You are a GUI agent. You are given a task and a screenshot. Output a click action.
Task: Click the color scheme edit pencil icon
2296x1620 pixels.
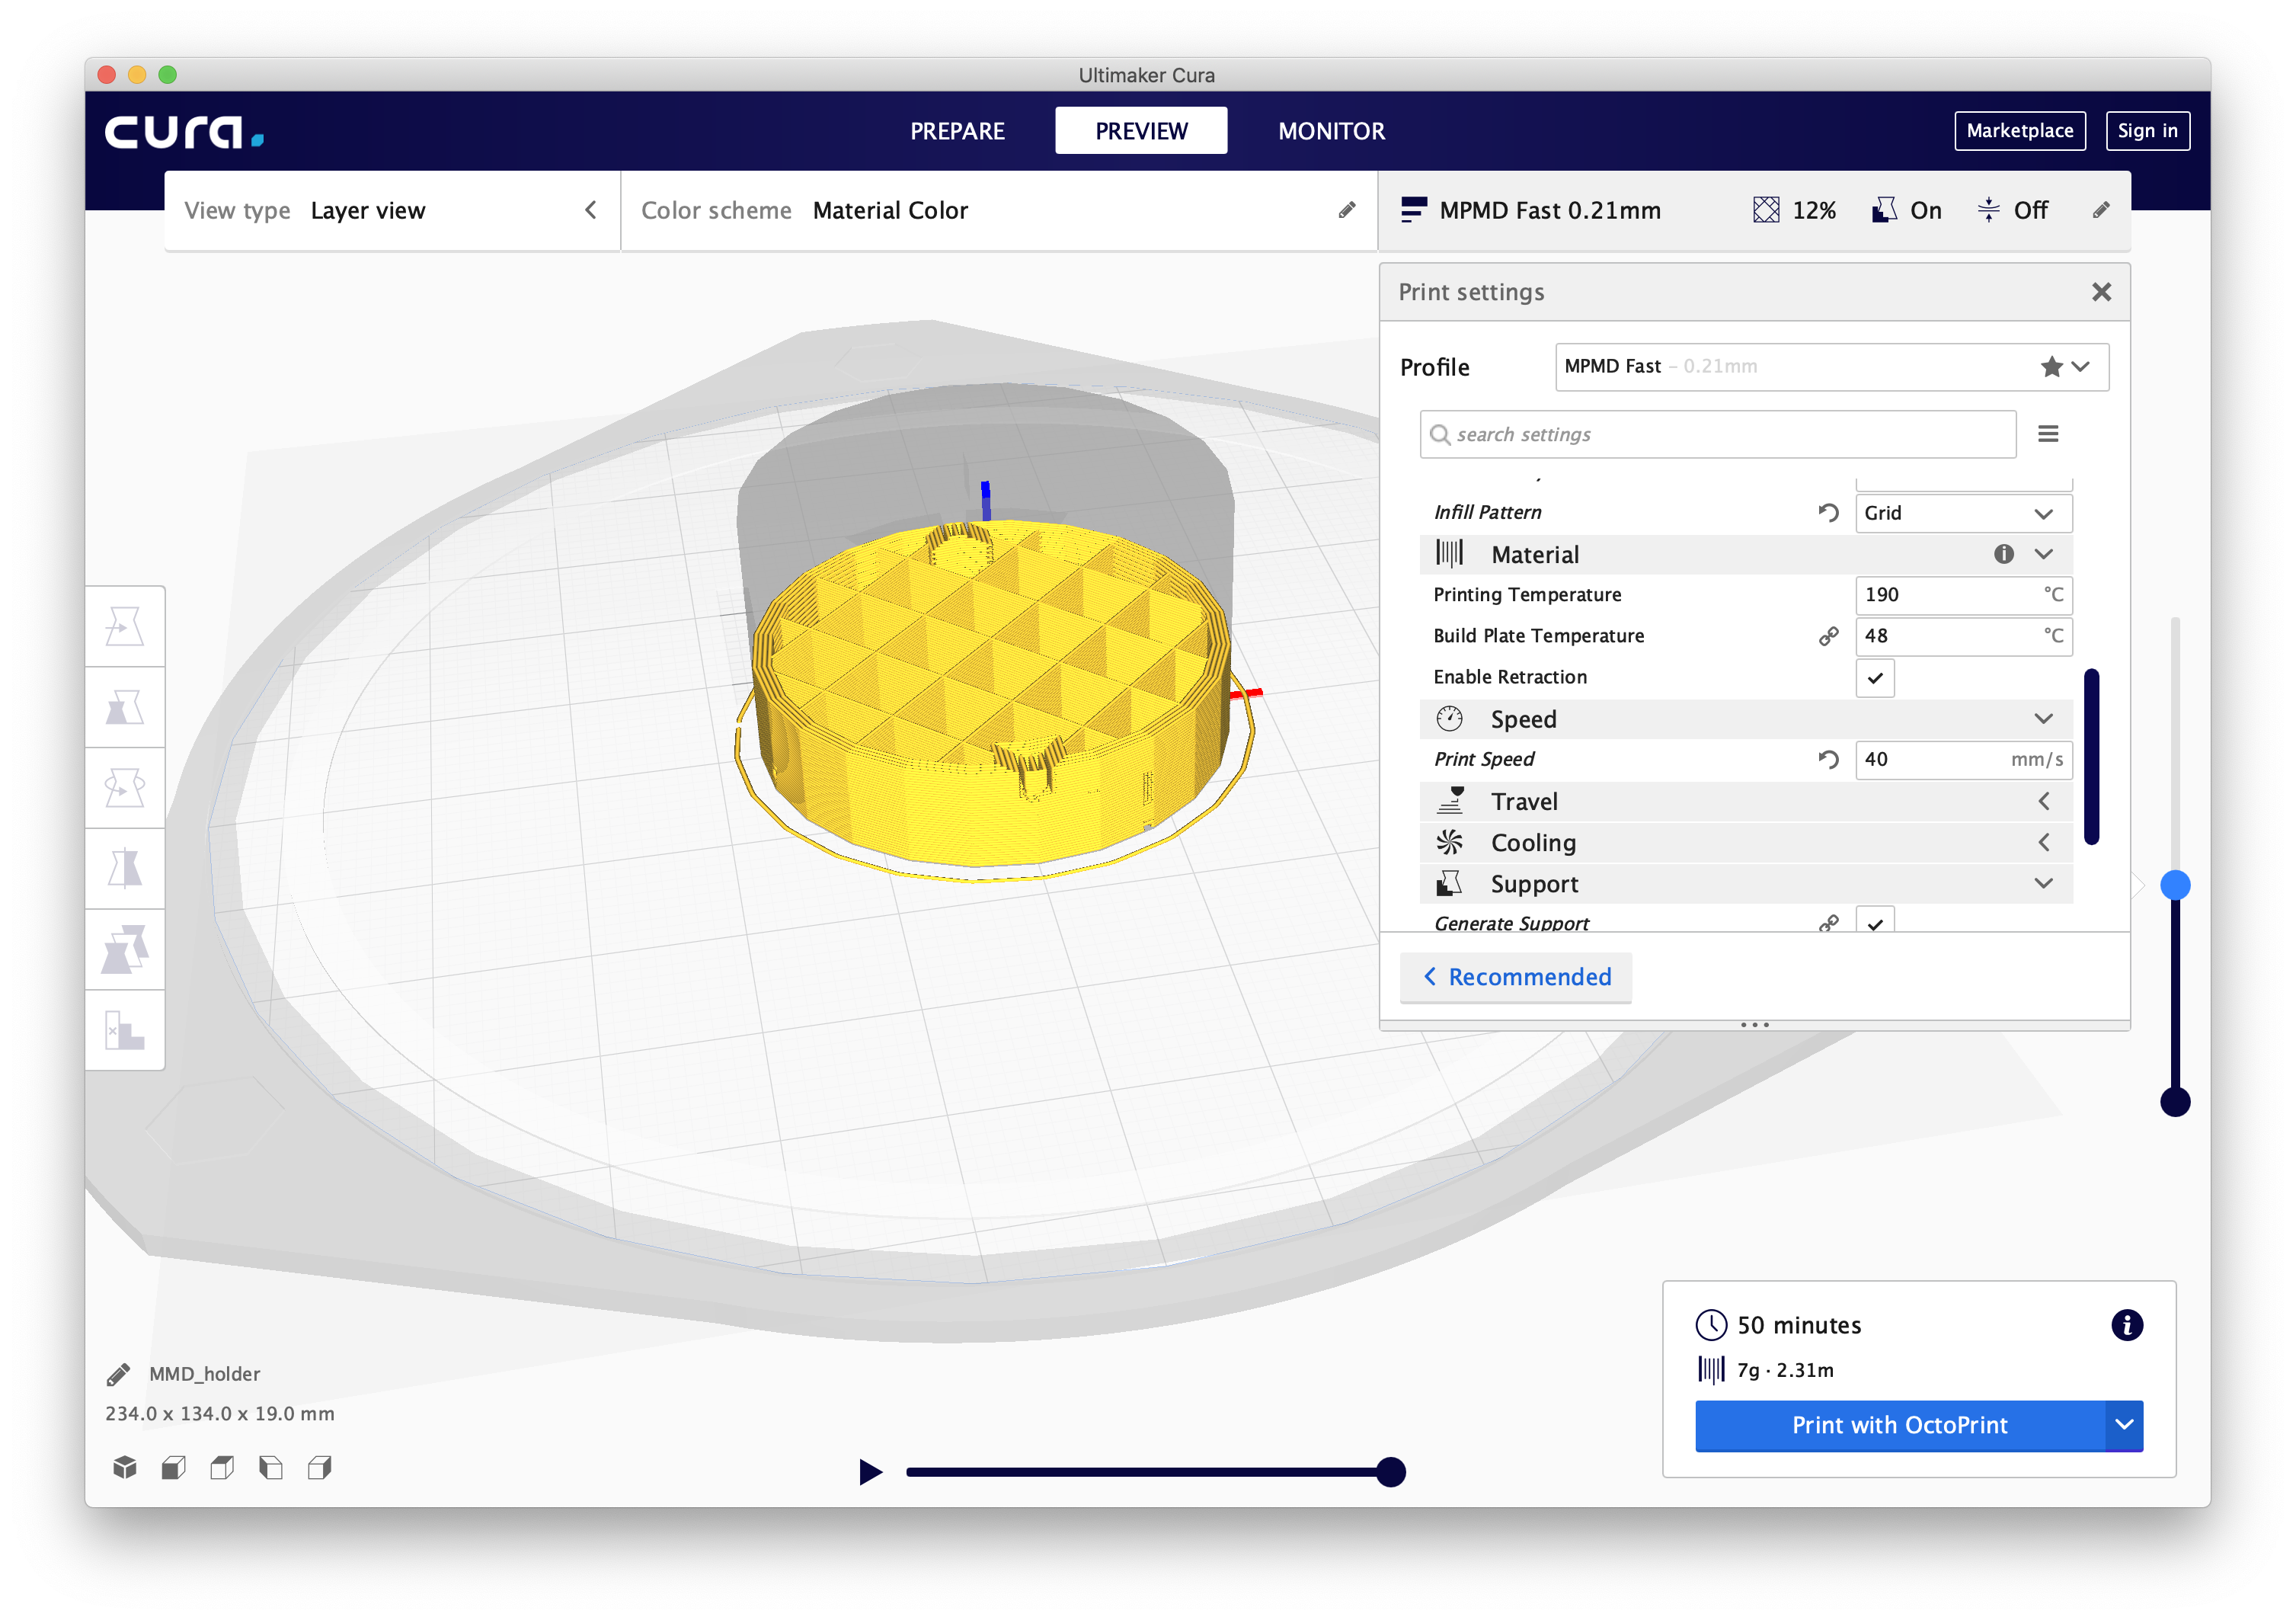point(1347,210)
